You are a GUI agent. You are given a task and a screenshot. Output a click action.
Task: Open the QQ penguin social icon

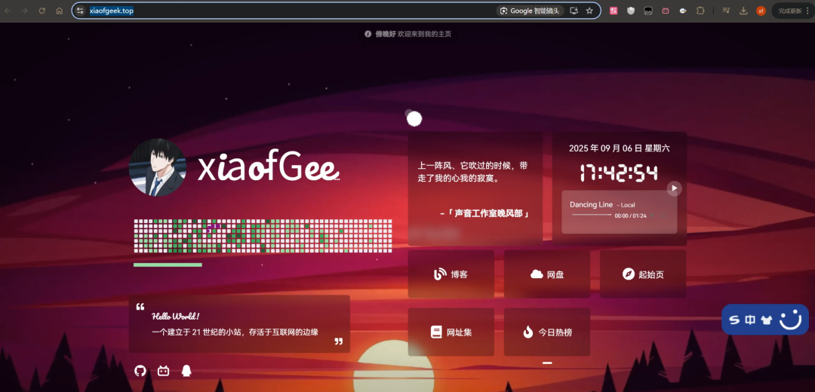[x=186, y=371]
